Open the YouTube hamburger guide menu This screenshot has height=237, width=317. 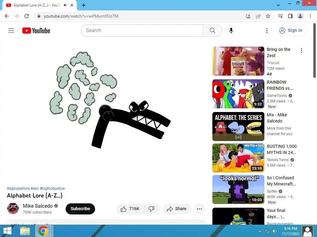11,31
